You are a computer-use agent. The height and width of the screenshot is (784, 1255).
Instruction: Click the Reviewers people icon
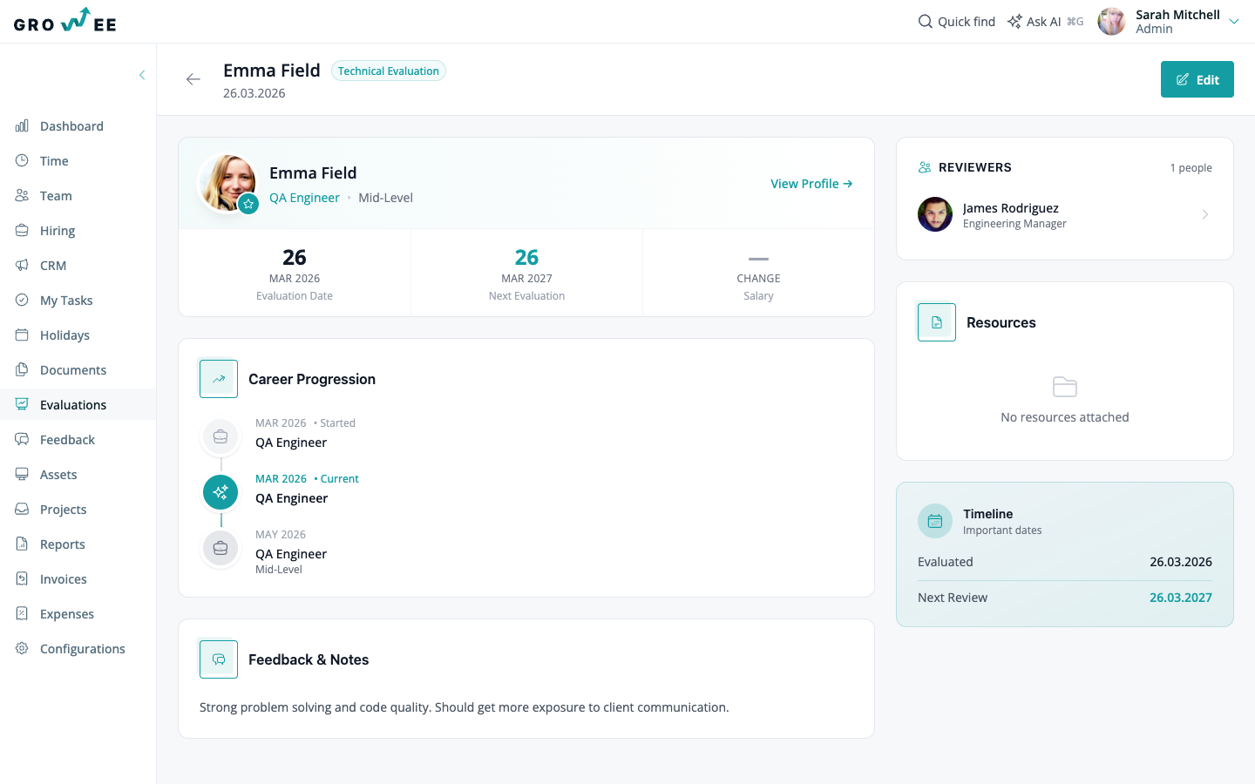coord(925,167)
